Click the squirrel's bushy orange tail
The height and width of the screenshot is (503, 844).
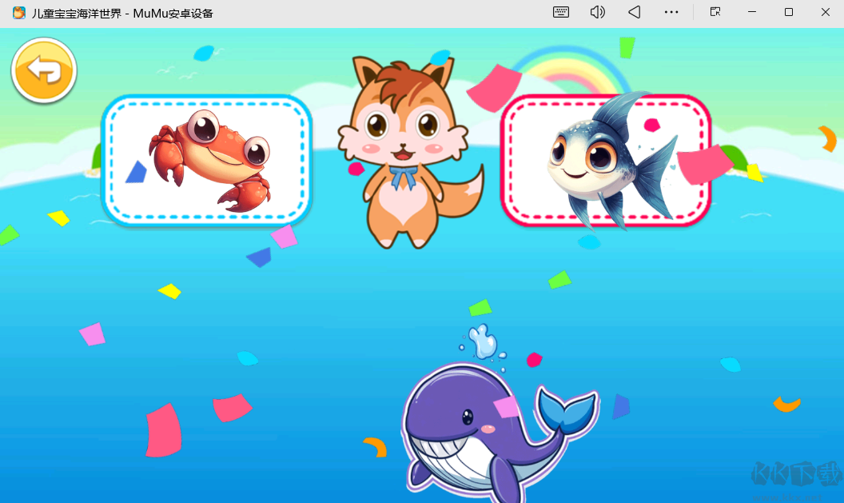pyautogui.click(x=466, y=198)
